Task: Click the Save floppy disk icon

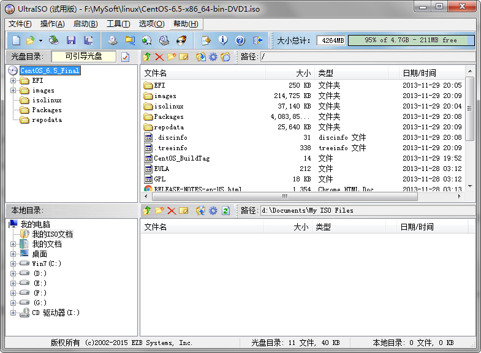Action: coord(71,40)
